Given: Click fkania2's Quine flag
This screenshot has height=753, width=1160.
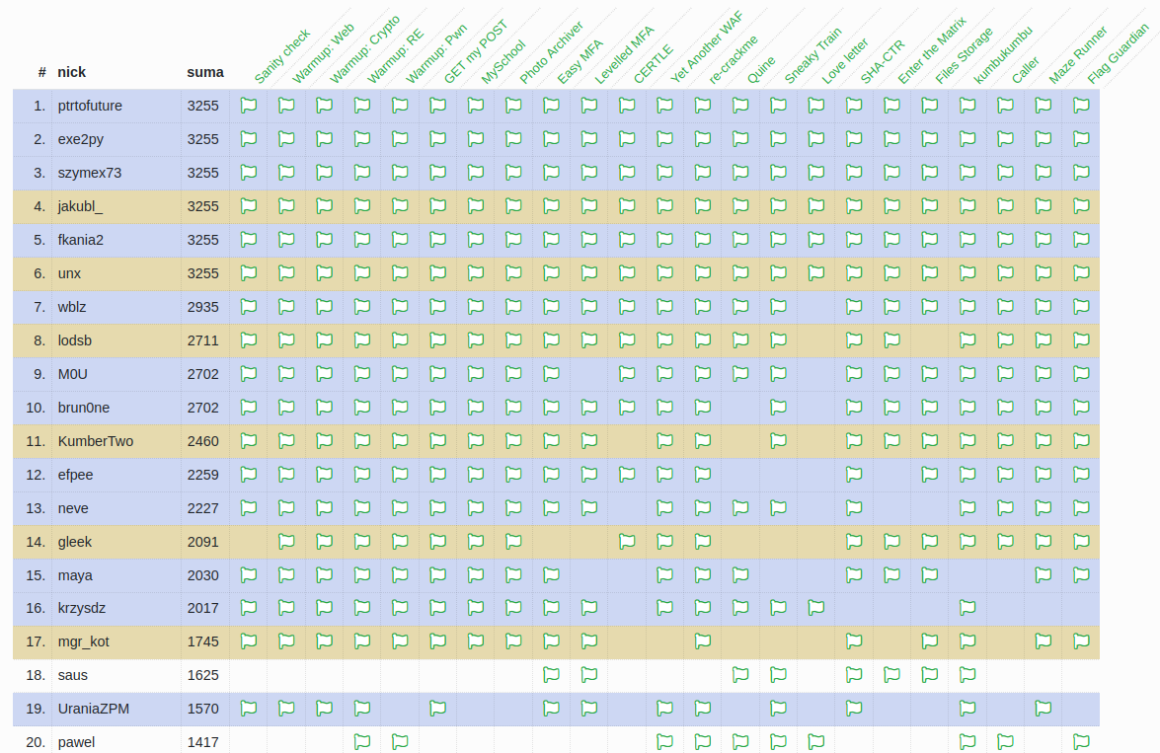Looking at the screenshot, I should click(x=740, y=240).
